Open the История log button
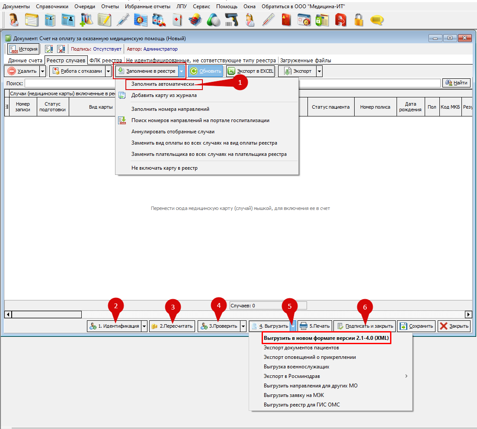 (23, 49)
